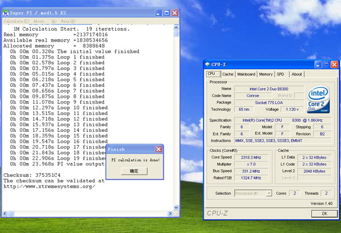
Task: Click the vertical scrollbar up arrow in Super PI
Action: 176,28
